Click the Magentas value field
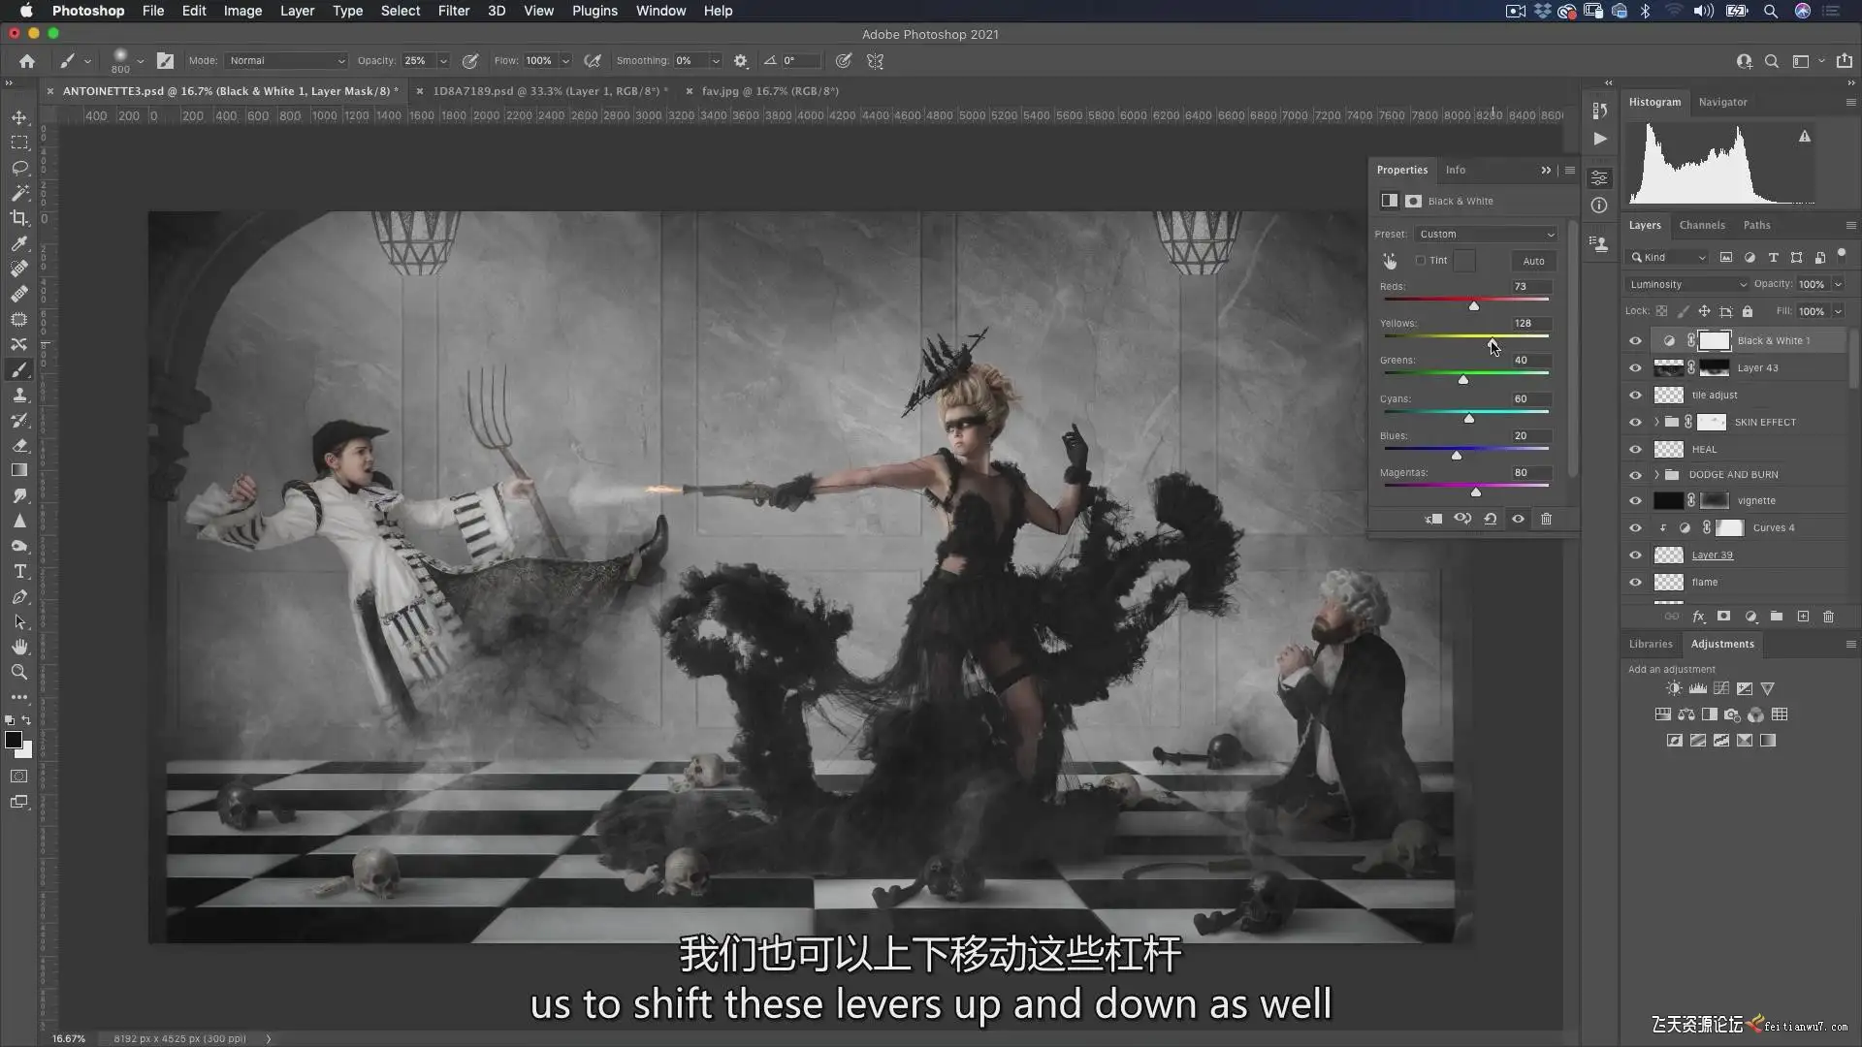Viewport: 1862px width, 1047px height. click(x=1531, y=473)
